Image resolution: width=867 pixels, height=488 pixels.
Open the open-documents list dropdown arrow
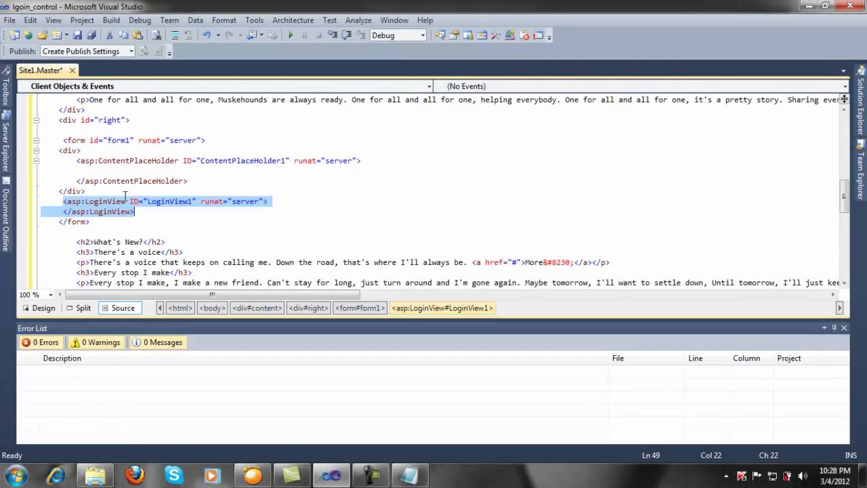click(843, 70)
